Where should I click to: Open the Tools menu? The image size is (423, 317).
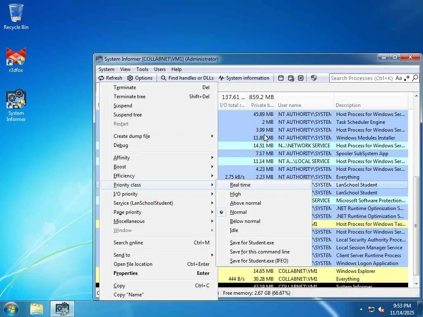point(142,69)
